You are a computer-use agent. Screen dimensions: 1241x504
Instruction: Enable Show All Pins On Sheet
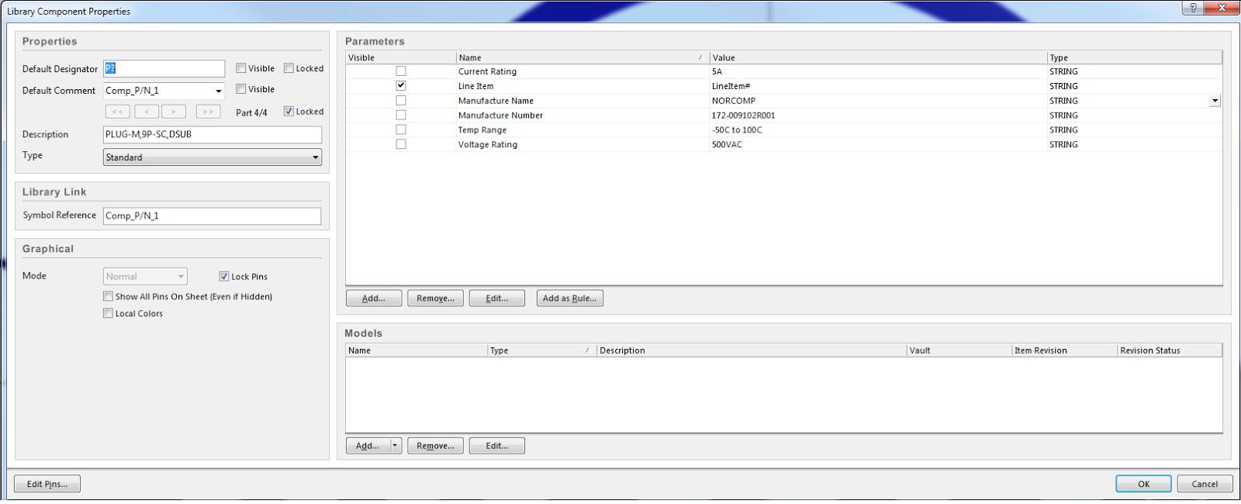tap(109, 296)
